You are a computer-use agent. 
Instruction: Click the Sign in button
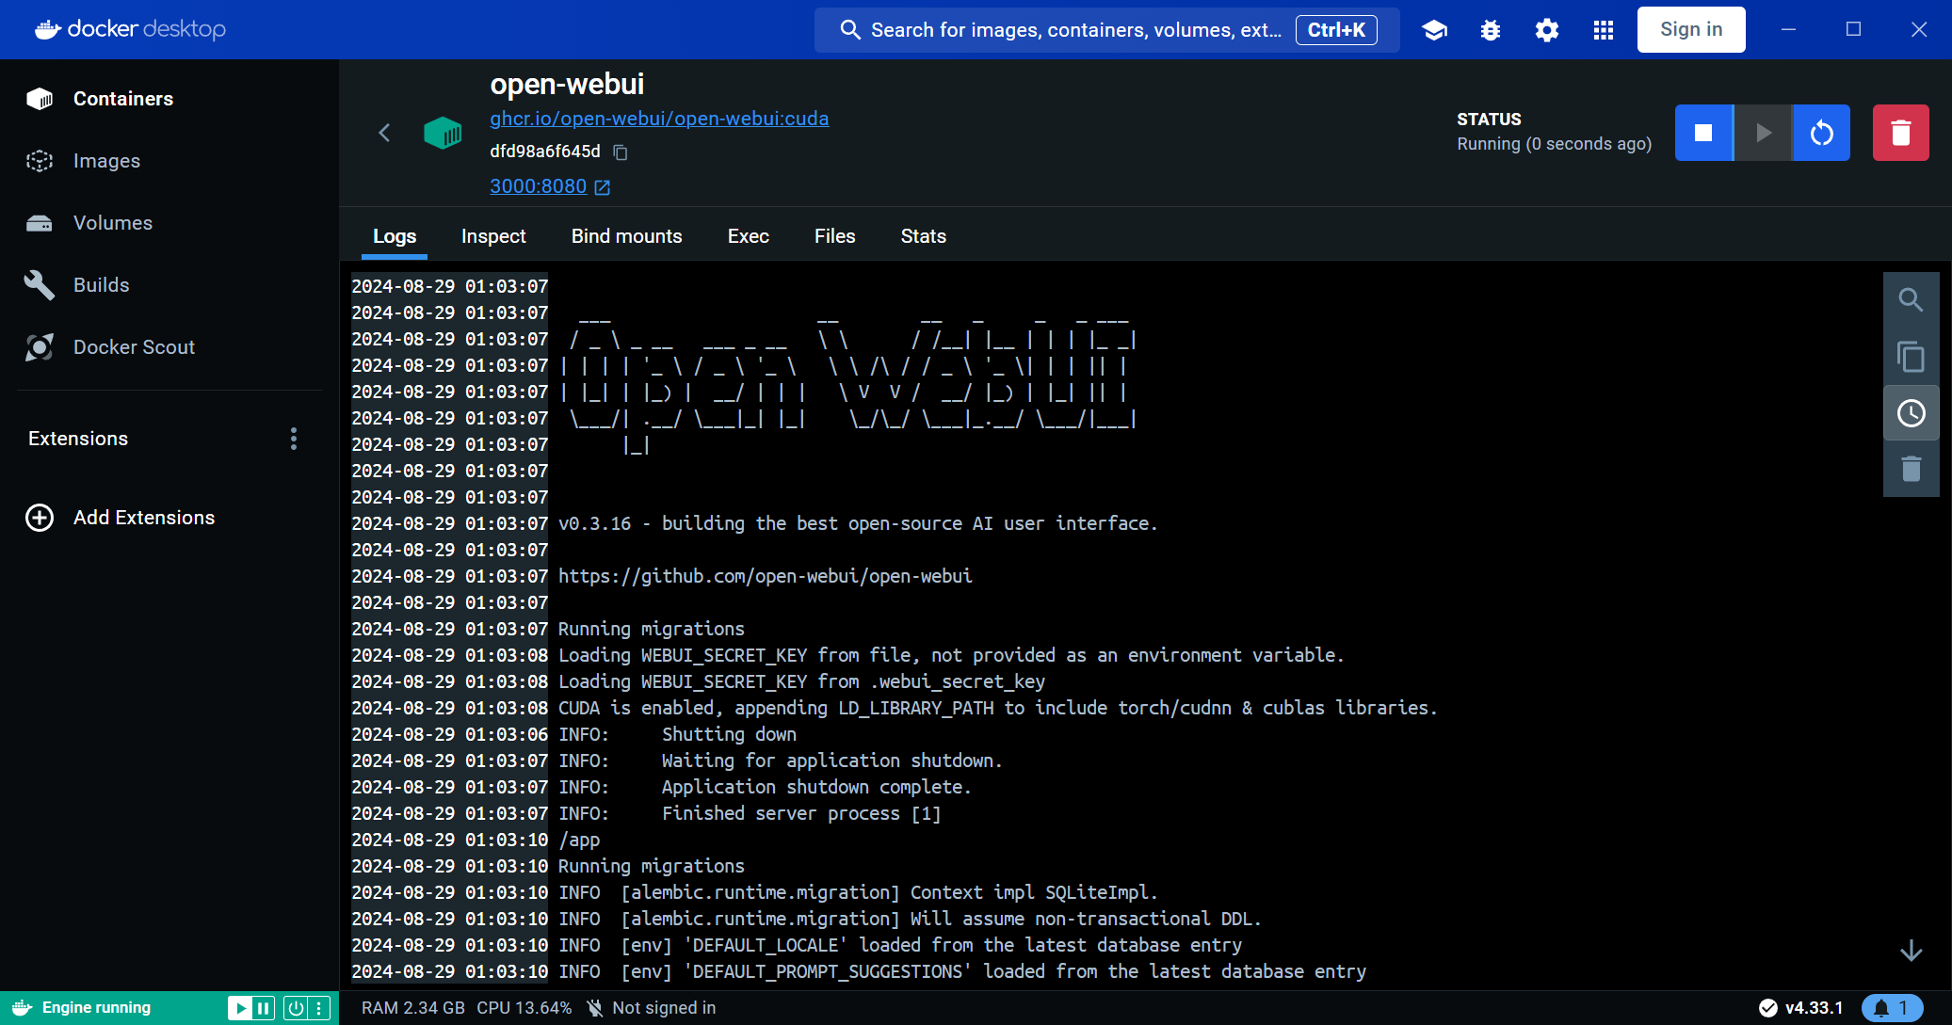pyautogui.click(x=1690, y=30)
